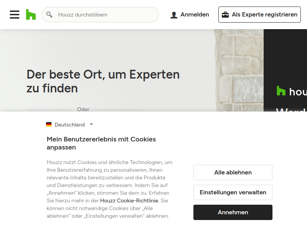
Task: Click the briefcase icon for experts
Action: pos(225,15)
